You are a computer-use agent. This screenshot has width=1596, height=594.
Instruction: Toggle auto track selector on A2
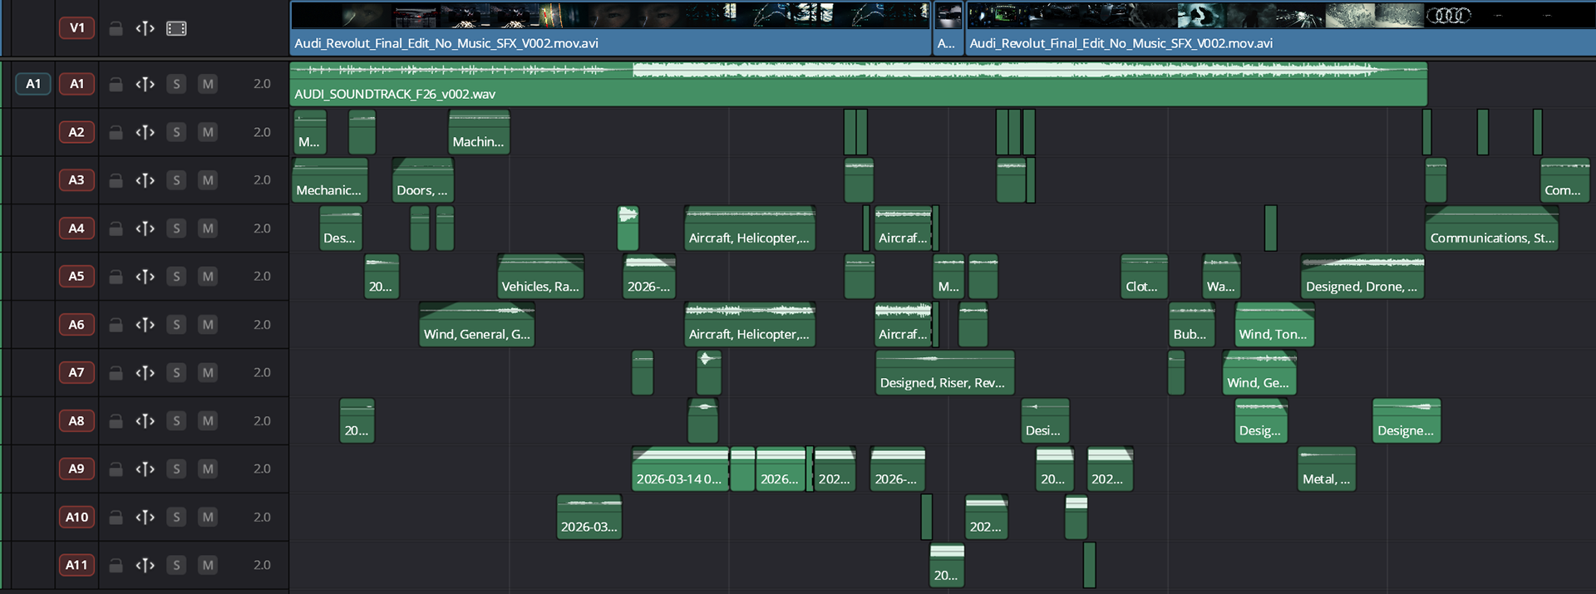145,132
